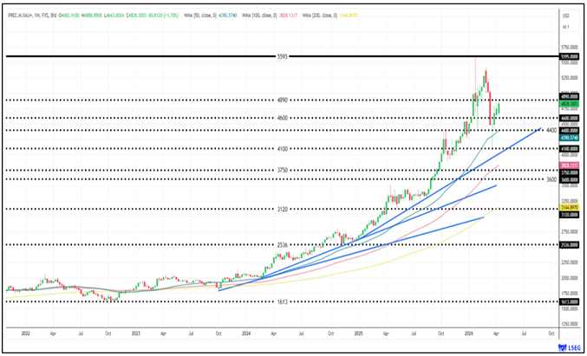Select the 4400 trendline label

tap(551, 130)
